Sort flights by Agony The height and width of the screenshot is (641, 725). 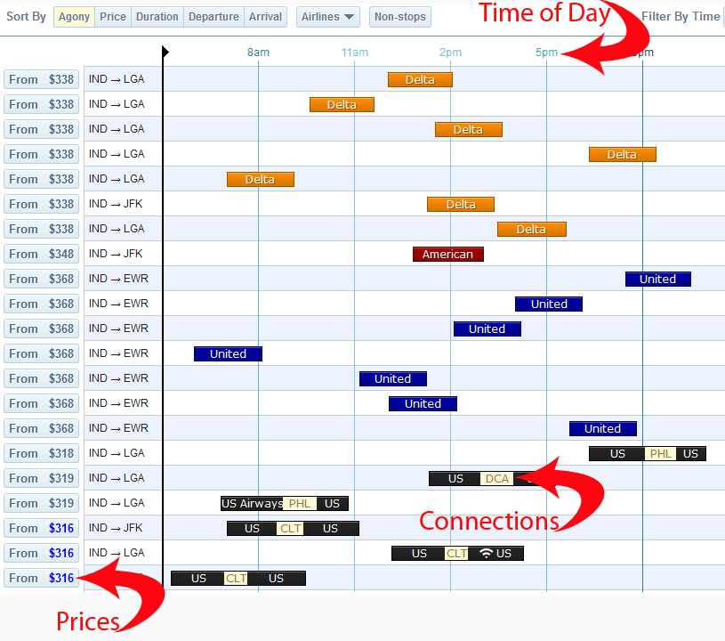tap(74, 17)
